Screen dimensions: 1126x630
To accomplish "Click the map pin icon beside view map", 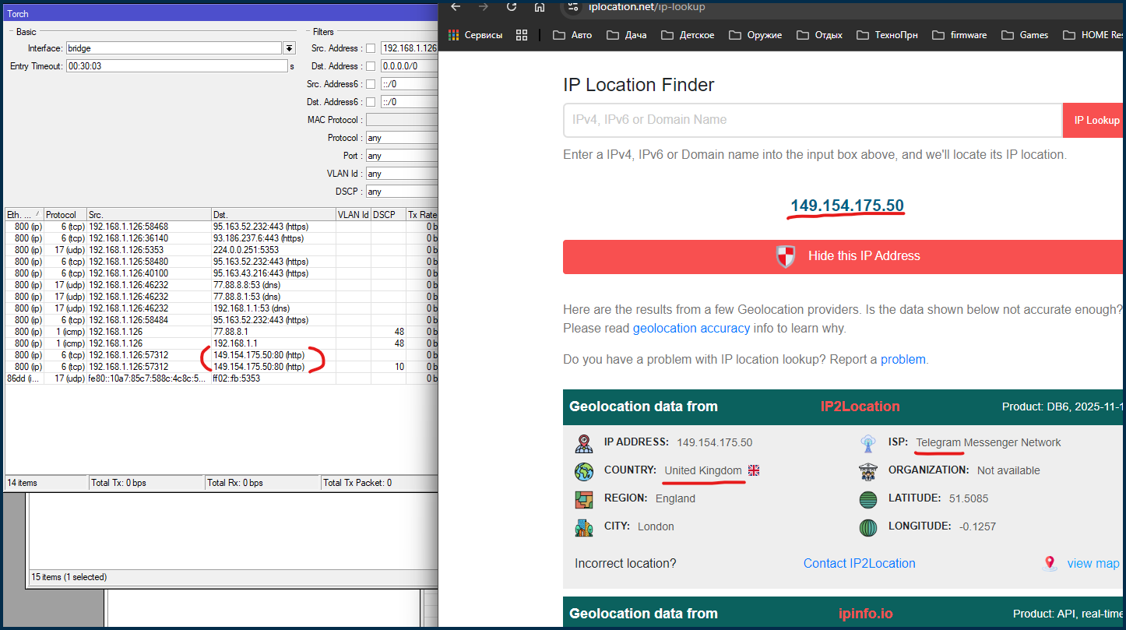I will [x=1050, y=563].
